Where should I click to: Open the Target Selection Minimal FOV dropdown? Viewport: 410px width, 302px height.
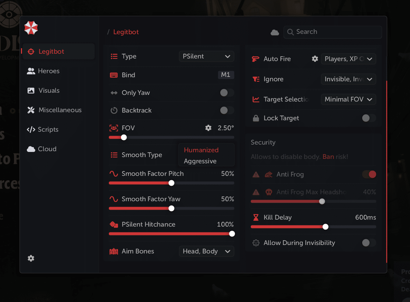coord(348,99)
